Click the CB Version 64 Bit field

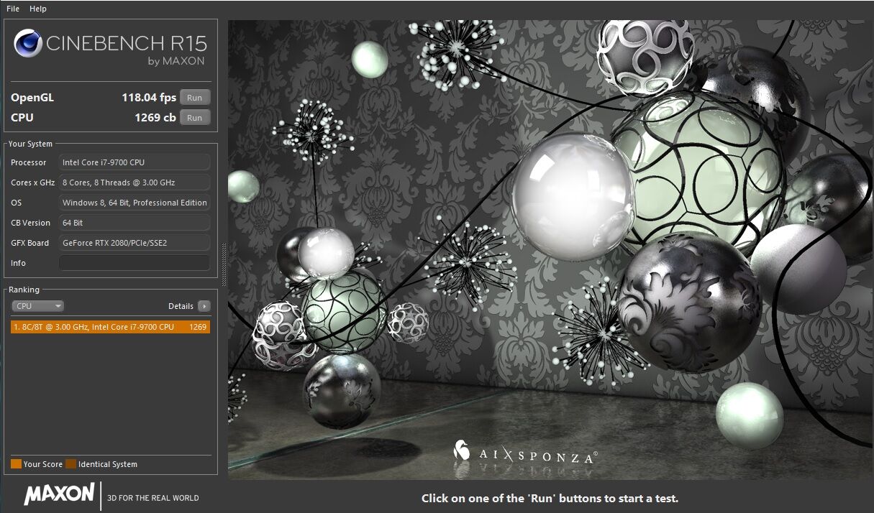click(x=135, y=223)
